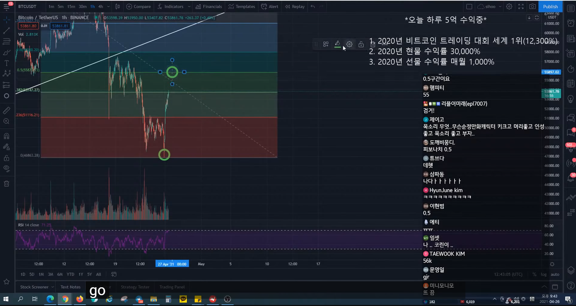Image resolution: width=576 pixels, height=306 pixels.
Task: Toggle percent scale on price axis
Action: 535,274
